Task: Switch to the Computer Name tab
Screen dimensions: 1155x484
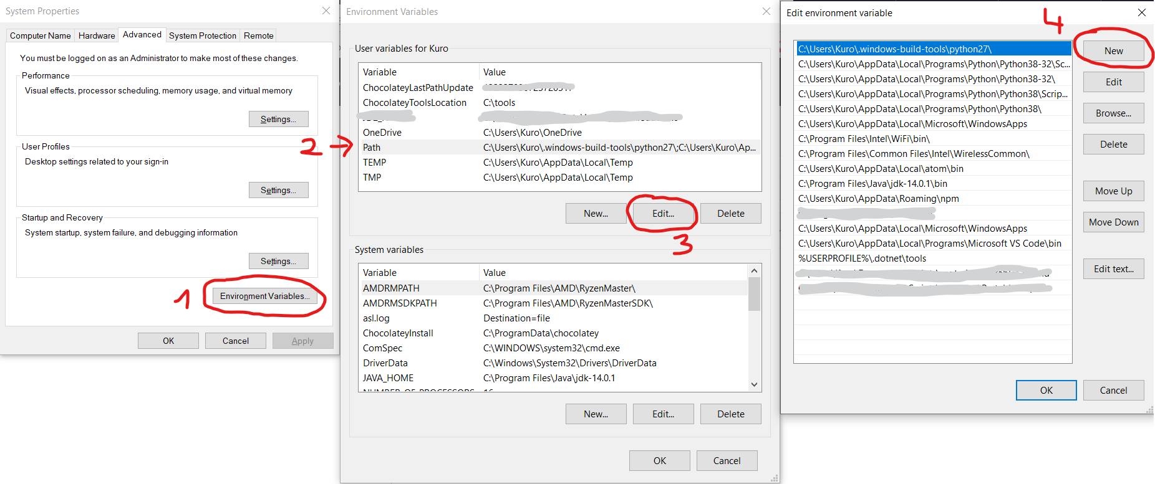Action: [41, 36]
